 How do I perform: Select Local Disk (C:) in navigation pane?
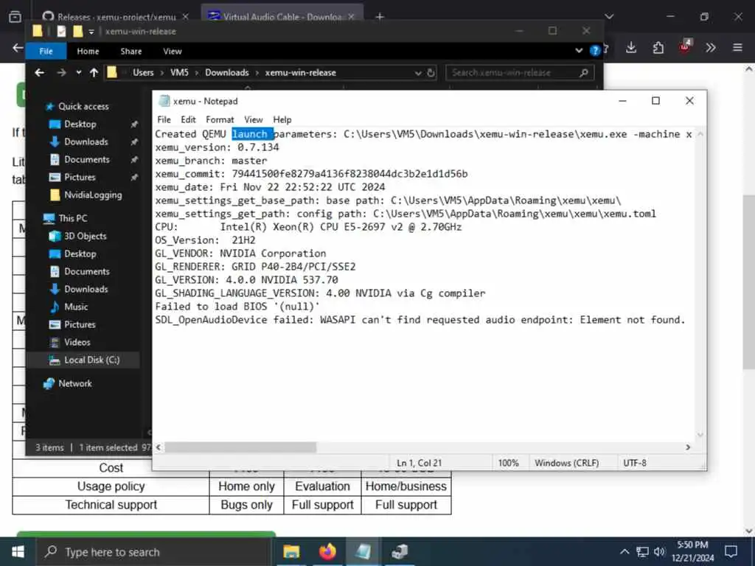[x=91, y=360]
